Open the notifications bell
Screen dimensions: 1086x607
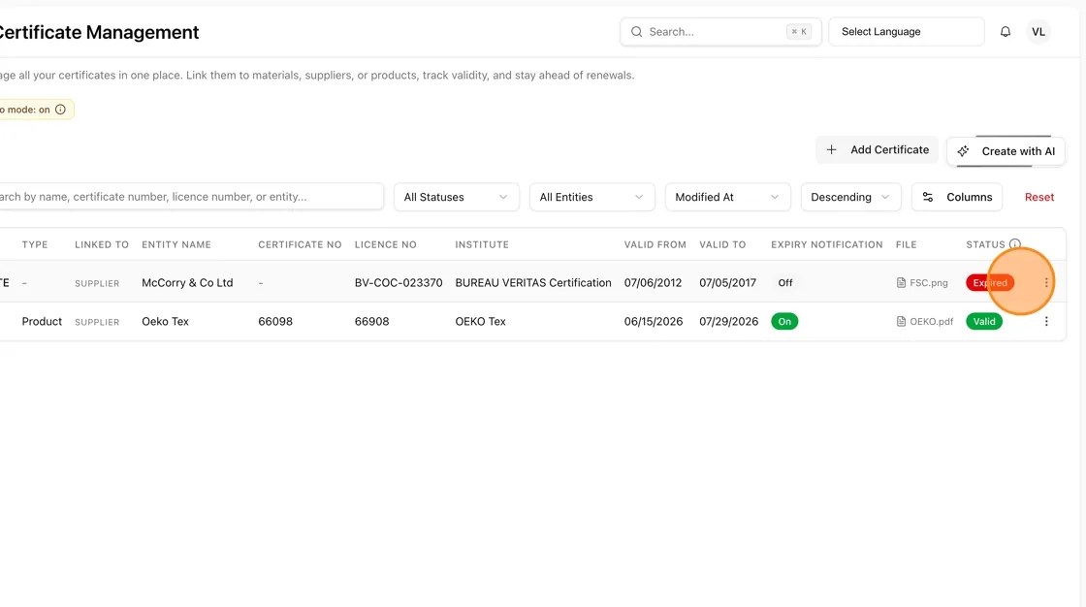click(x=1005, y=32)
